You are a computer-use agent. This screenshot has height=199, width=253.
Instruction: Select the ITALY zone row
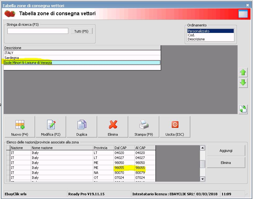tap(82, 53)
